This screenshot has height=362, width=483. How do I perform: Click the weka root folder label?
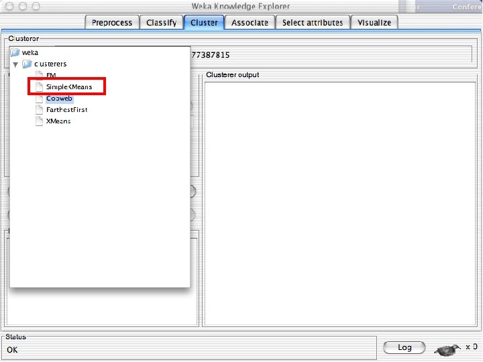30,53
